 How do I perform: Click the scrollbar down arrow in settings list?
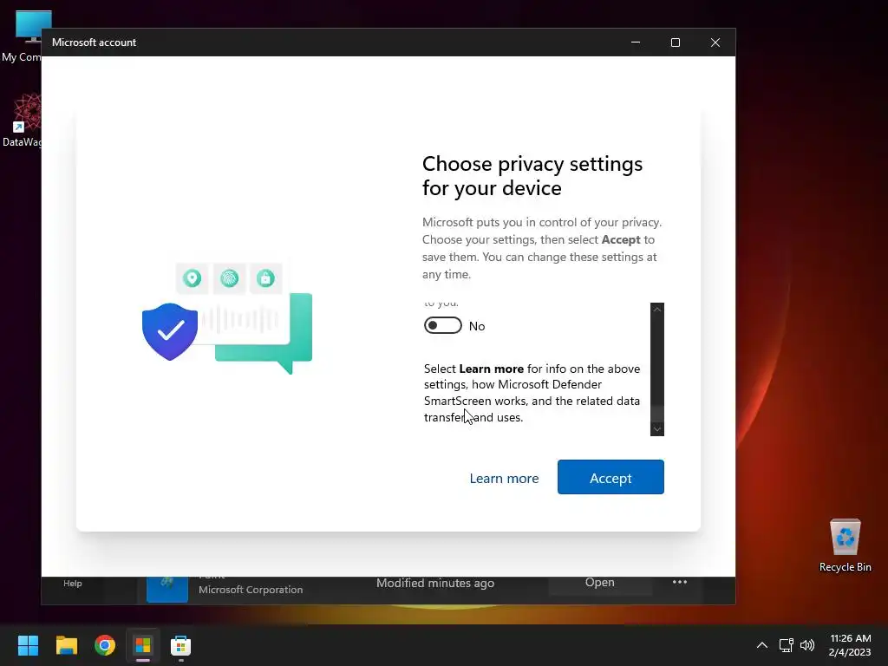pyautogui.click(x=657, y=428)
